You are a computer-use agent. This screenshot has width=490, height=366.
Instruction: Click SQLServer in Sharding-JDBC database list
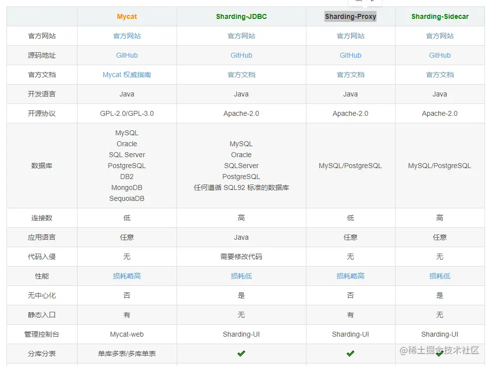pyautogui.click(x=241, y=166)
